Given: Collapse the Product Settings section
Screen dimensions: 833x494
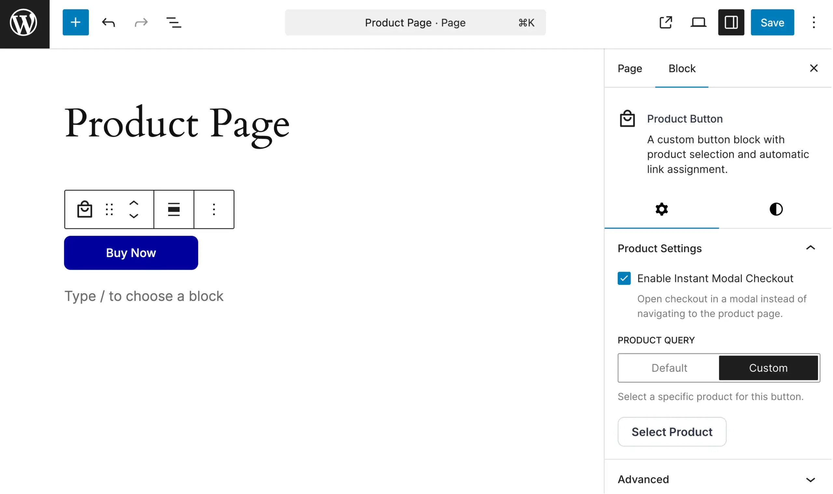Looking at the screenshot, I should tap(811, 248).
